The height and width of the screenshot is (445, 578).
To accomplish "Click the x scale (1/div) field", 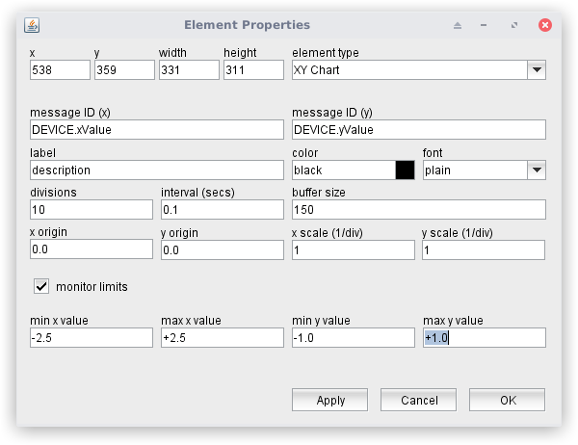I will (353, 250).
